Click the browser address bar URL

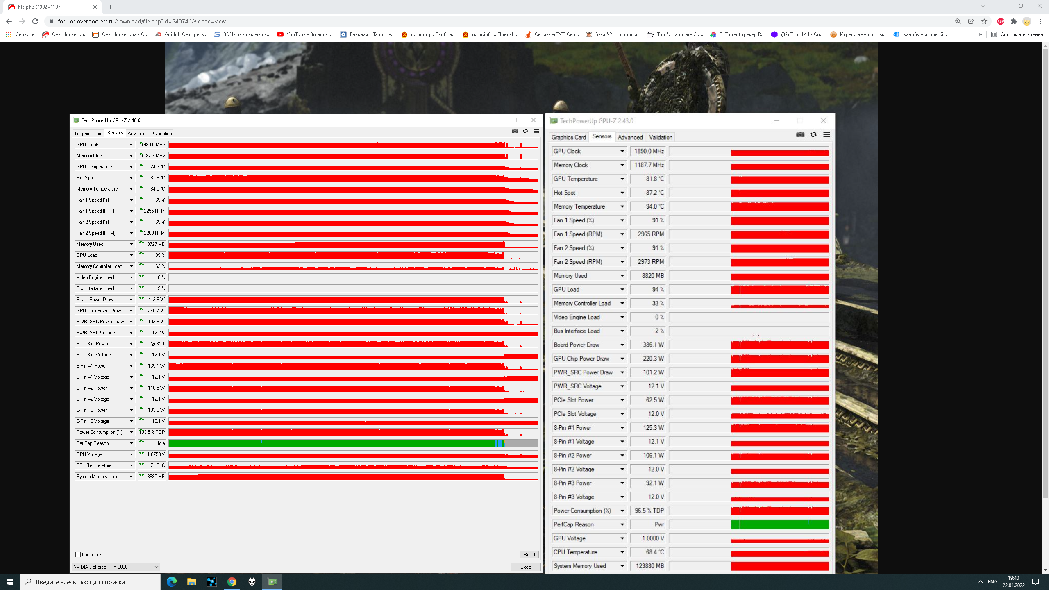[141, 21]
